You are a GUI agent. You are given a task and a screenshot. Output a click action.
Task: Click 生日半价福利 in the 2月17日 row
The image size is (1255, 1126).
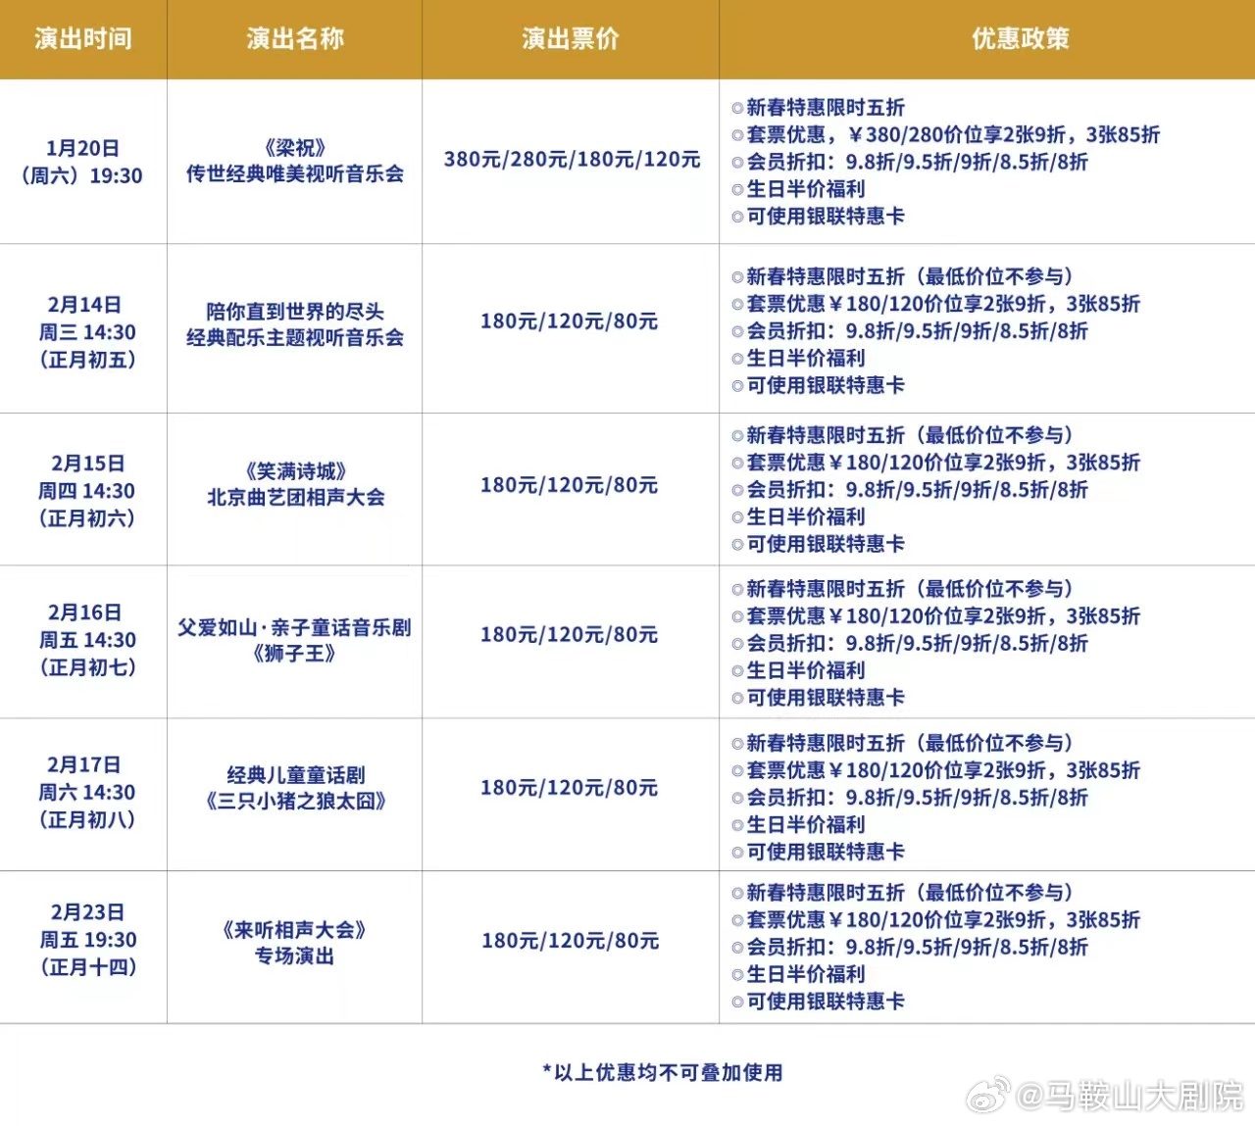[x=798, y=824]
